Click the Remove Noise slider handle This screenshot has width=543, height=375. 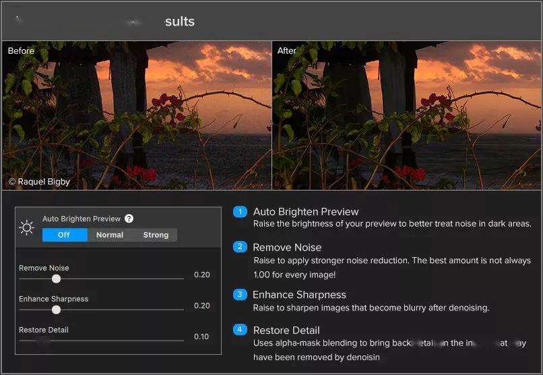point(56,279)
